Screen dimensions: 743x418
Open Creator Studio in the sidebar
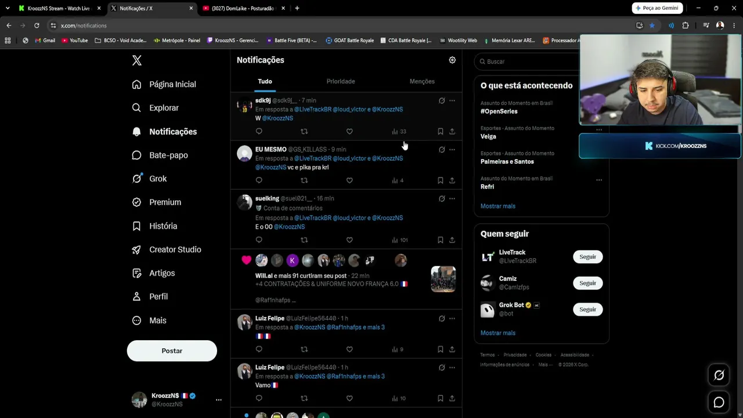click(167, 250)
